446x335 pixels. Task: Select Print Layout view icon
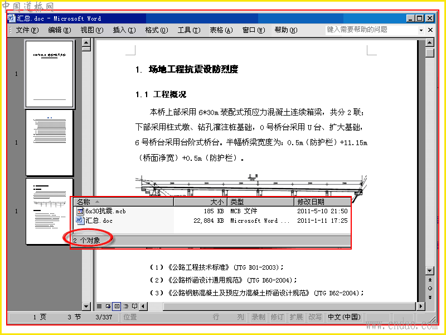(x=117, y=306)
